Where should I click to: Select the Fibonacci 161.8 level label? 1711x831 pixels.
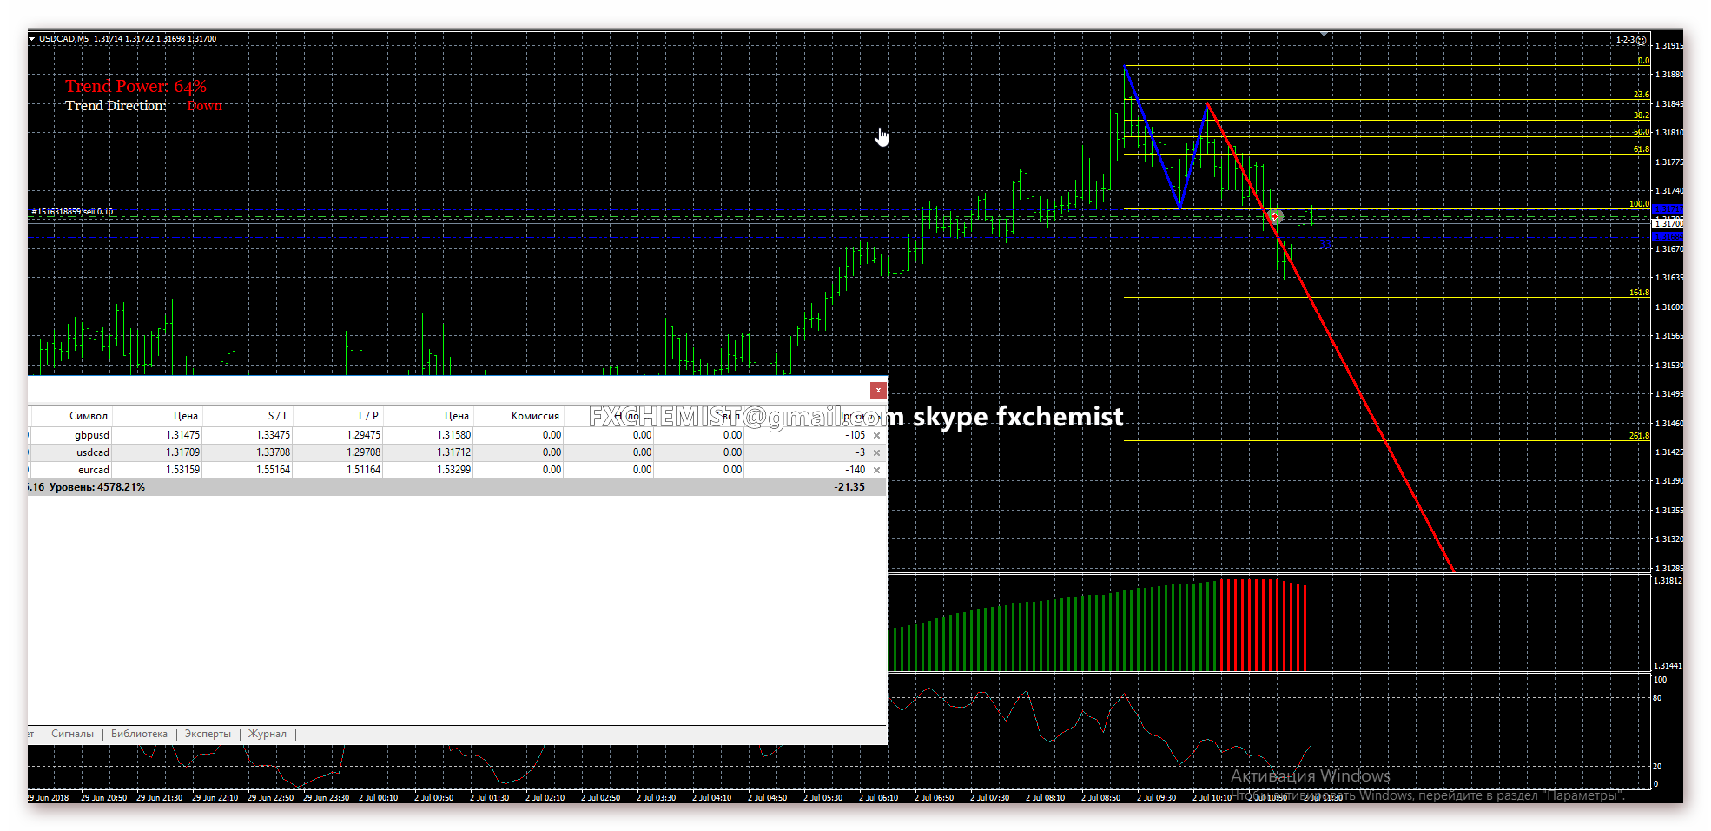(x=1640, y=293)
